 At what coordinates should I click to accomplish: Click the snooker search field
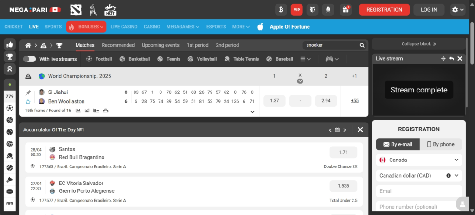(x=331, y=45)
